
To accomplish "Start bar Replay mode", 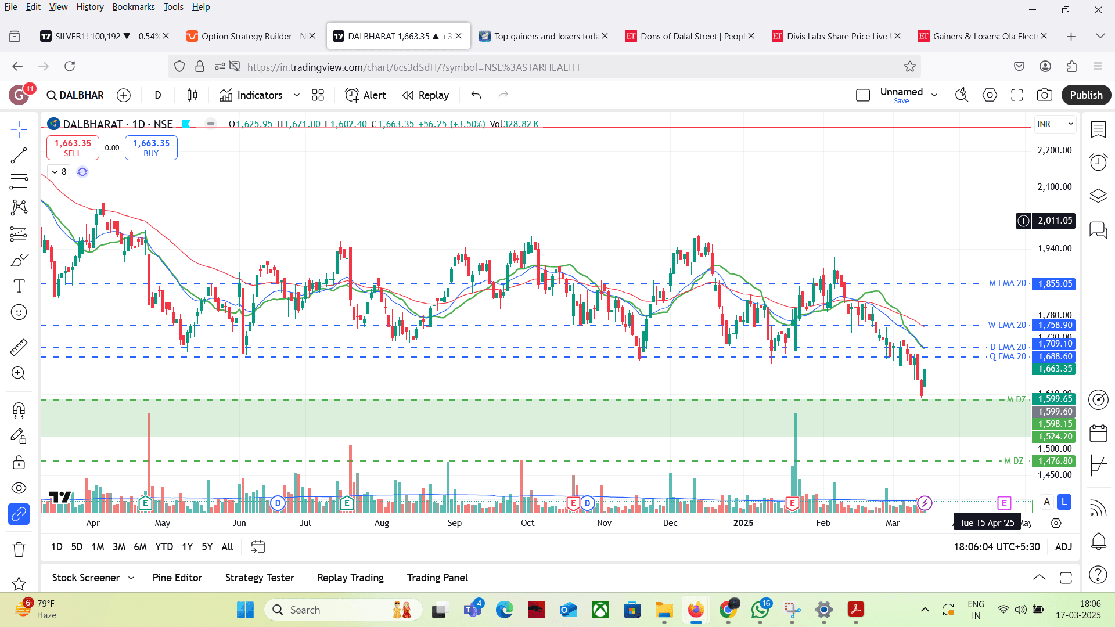I will (426, 95).
